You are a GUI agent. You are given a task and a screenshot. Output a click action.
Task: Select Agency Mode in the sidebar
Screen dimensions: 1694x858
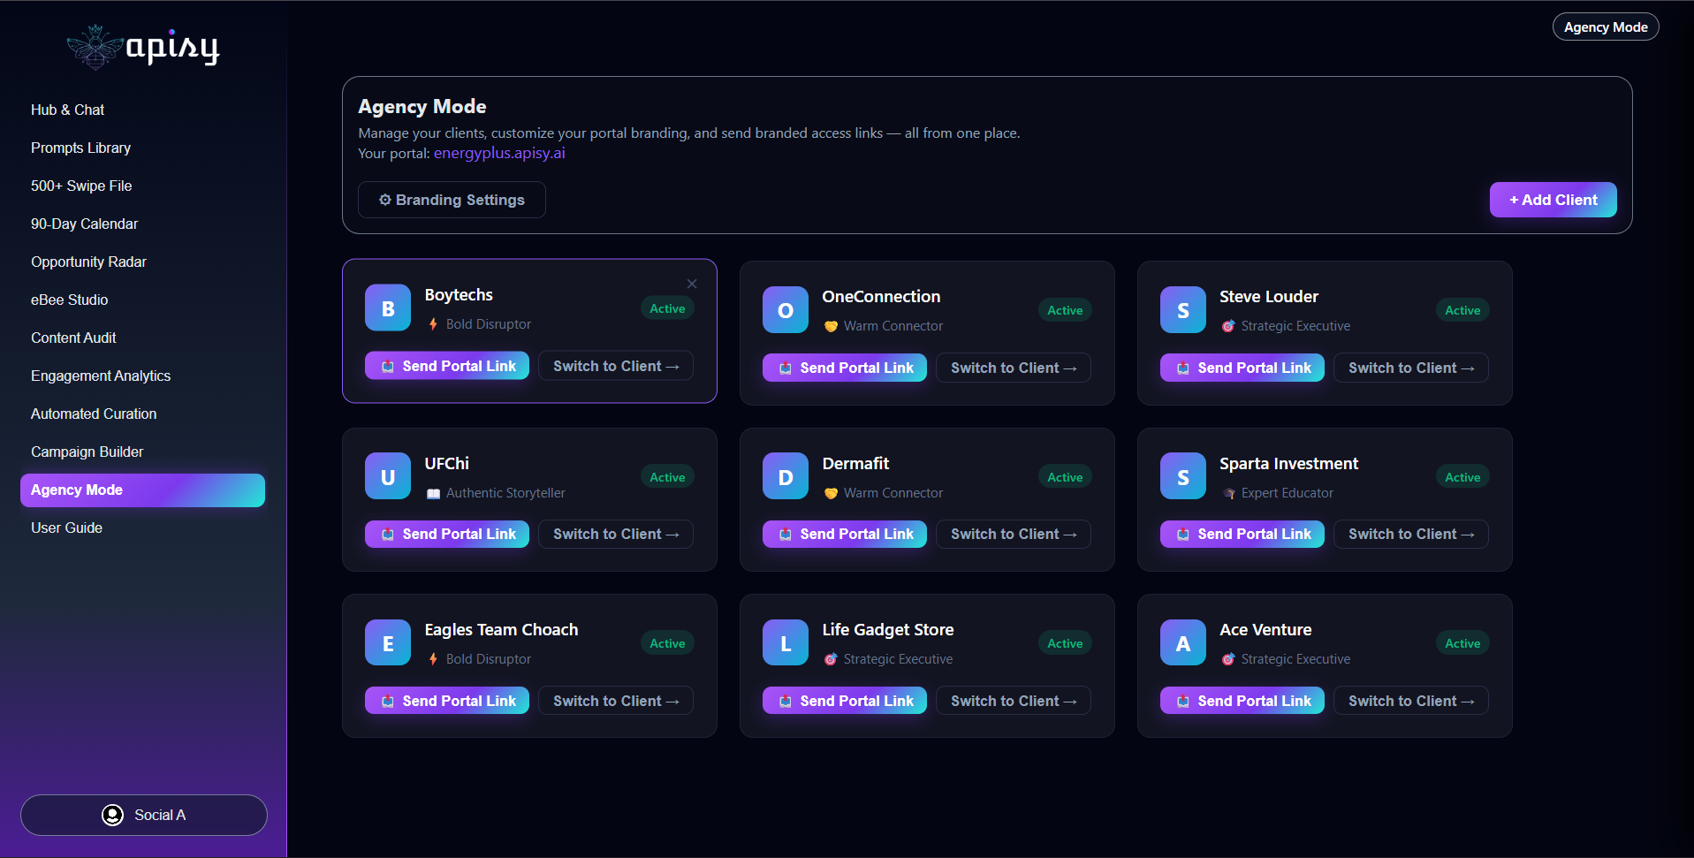point(142,490)
